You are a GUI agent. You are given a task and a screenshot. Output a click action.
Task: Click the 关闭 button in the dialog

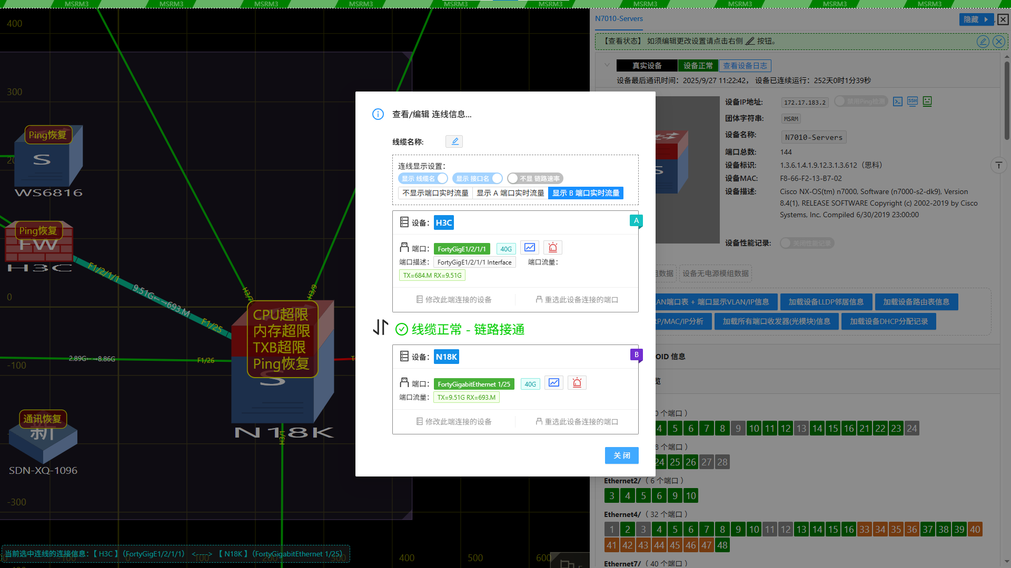tap(621, 455)
